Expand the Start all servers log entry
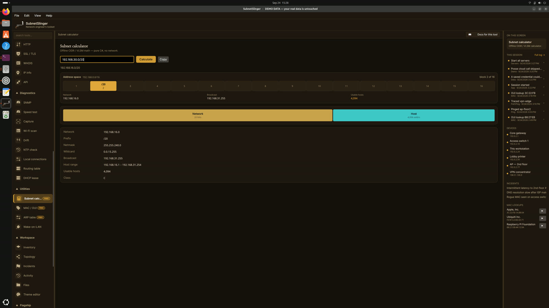The height and width of the screenshot is (308, 549). (x=544, y=62)
